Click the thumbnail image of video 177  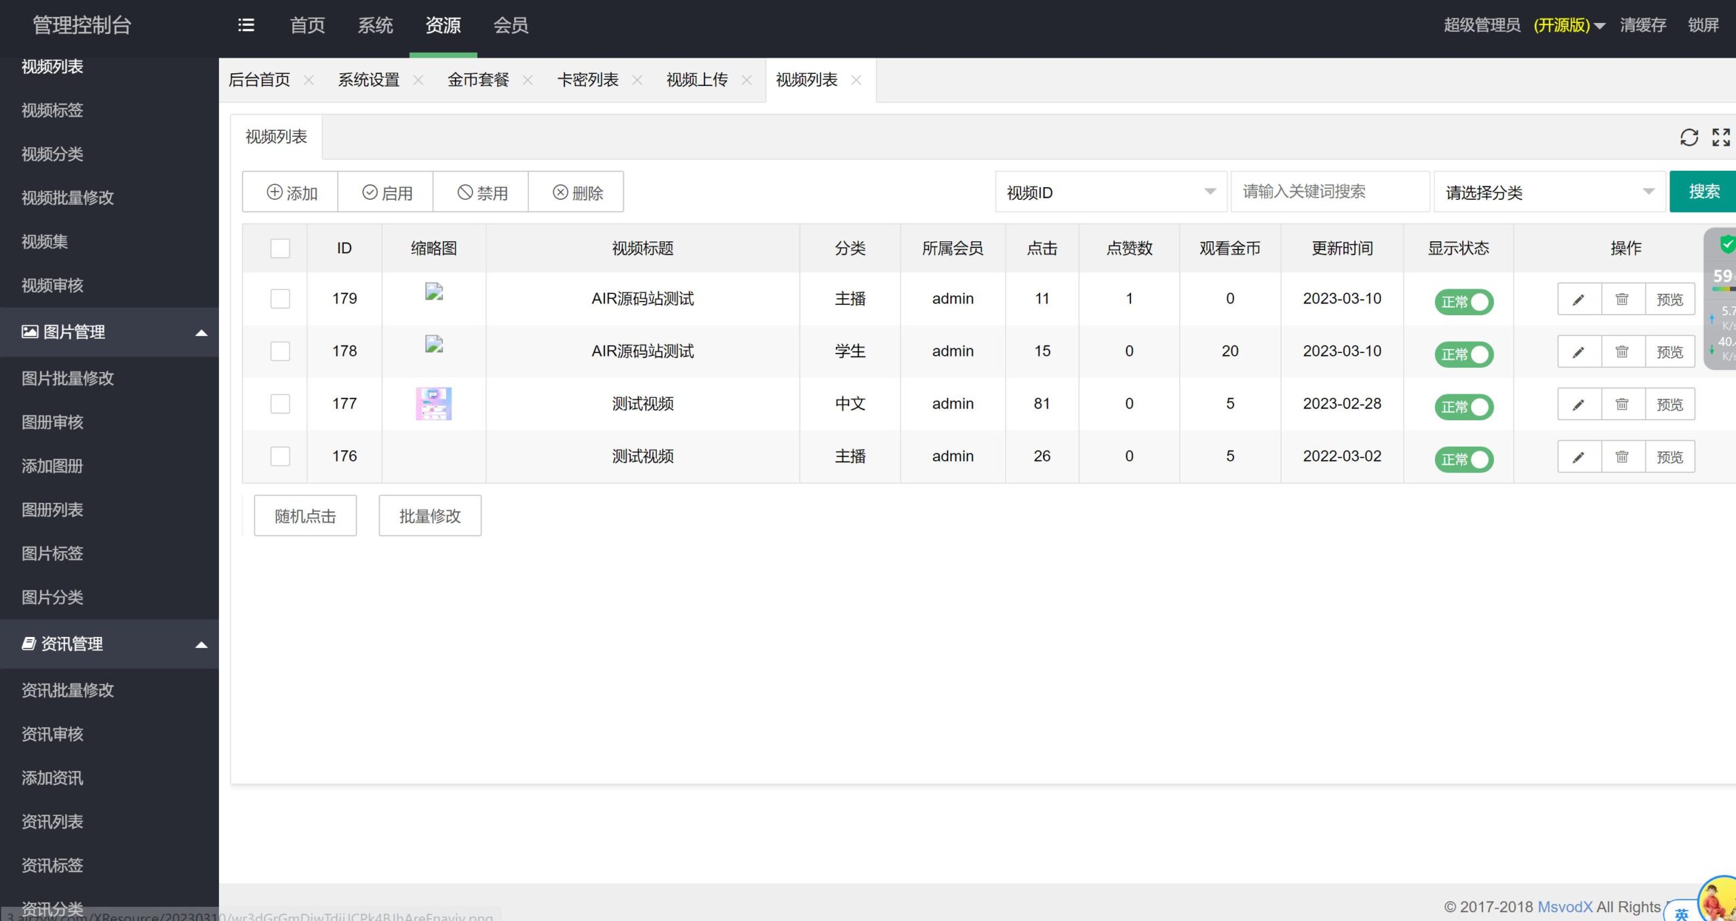coord(433,404)
